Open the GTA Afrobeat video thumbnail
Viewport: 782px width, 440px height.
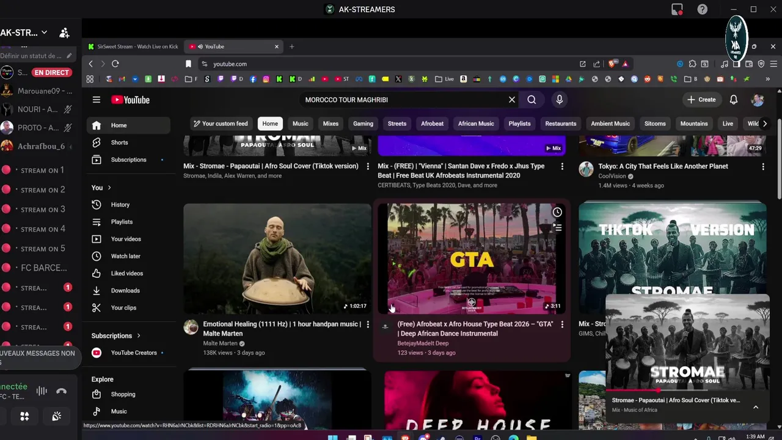472,258
